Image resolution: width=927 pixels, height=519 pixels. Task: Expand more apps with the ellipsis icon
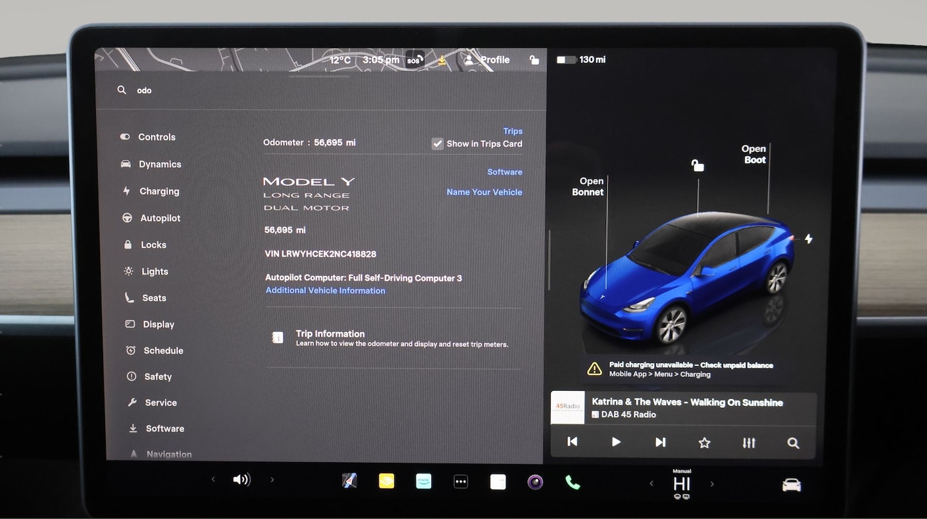(461, 481)
